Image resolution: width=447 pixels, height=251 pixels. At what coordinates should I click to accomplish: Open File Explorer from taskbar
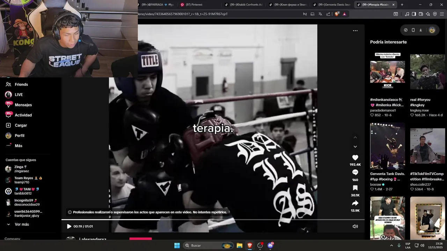coord(240,245)
